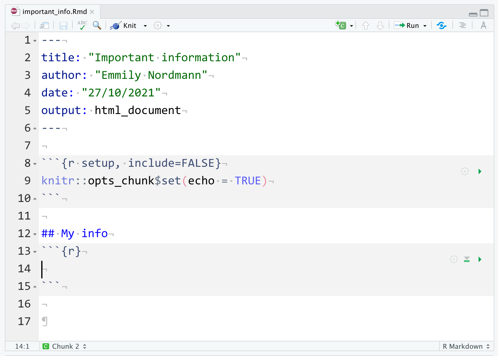Insert a new code chunk

[341, 25]
